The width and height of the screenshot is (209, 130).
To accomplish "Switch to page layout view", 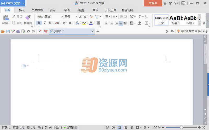I will [x=120, y=127].
